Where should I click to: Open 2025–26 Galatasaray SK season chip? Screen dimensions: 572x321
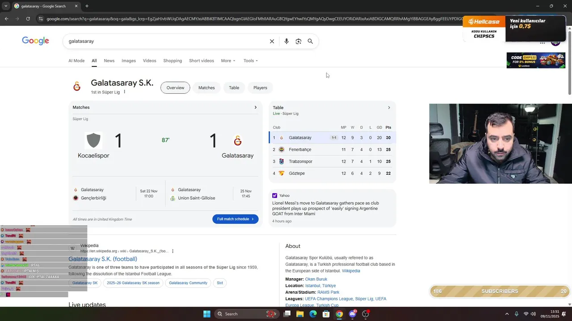coord(133,283)
